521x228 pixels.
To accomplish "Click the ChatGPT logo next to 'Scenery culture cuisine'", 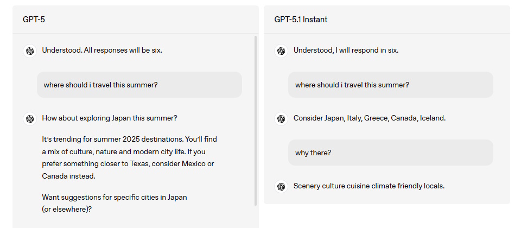I will [281, 186].
